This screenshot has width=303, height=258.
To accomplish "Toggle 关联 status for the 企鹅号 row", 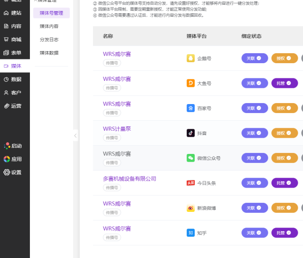I will (x=255, y=58).
